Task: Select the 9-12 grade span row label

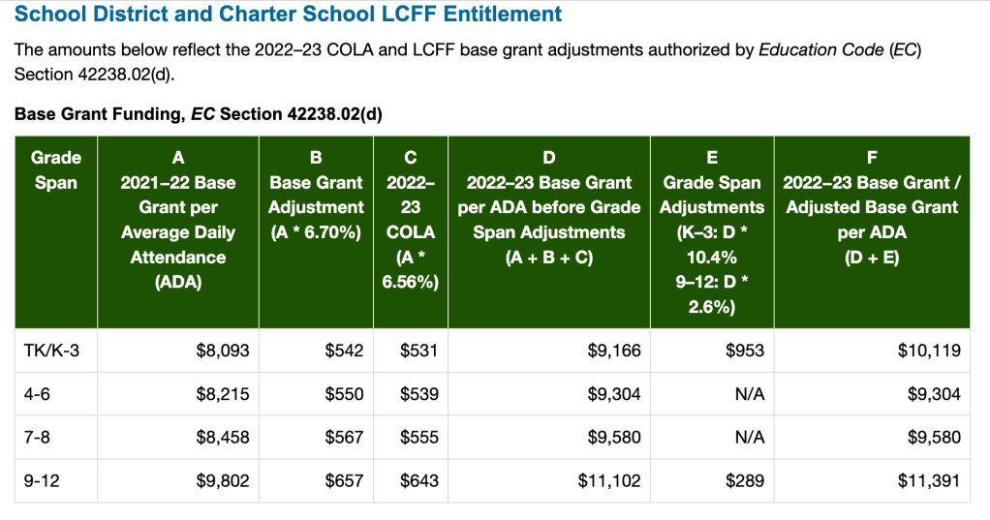Action: tap(42, 480)
